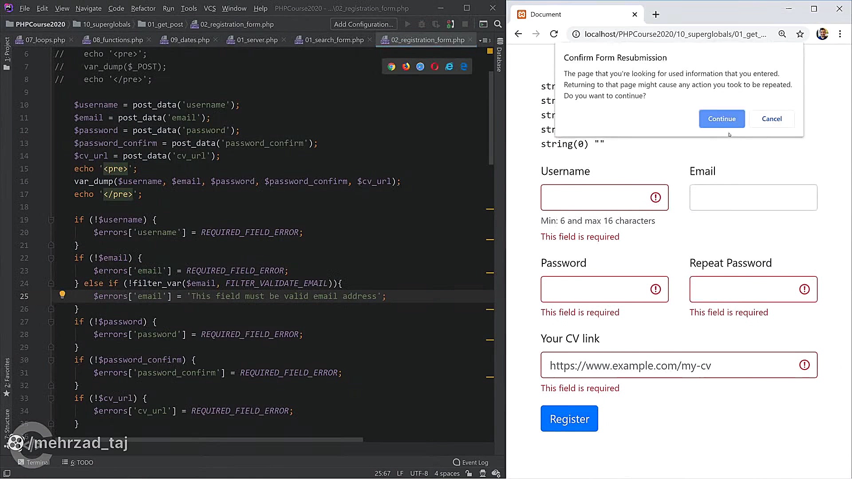
Task: Reload the browser page
Action: coord(553,34)
